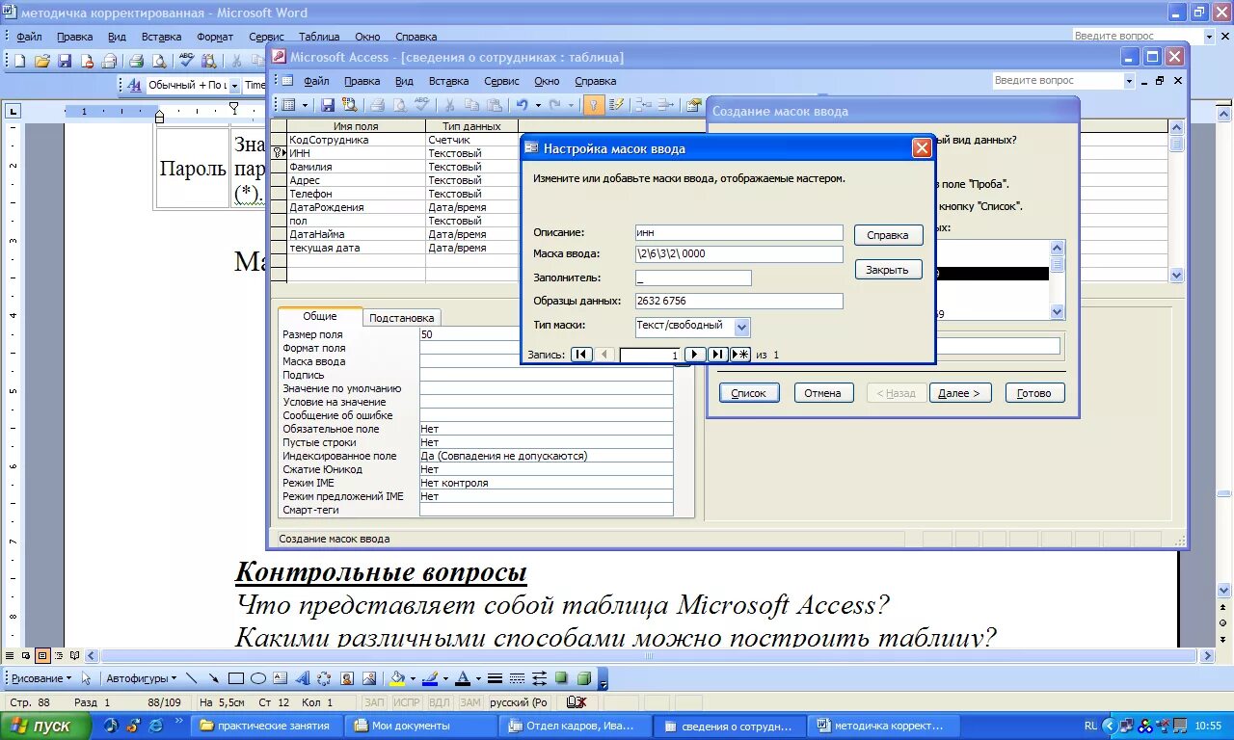Click the Список button in wizard
Viewport: 1234px width, 740px height.
click(749, 393)
